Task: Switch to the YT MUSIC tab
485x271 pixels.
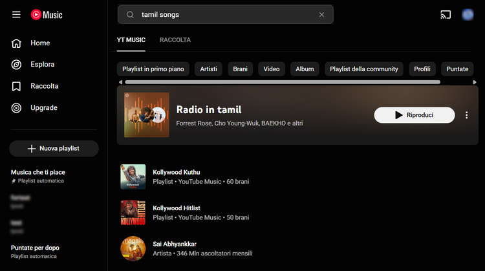Action: tap(131, 40)
